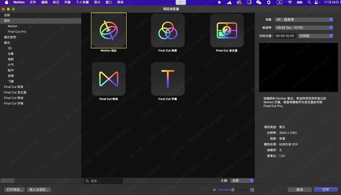Select the Final Cut 发生器 icon
Viewport: 341px width, 195px height.
(227, 31)
